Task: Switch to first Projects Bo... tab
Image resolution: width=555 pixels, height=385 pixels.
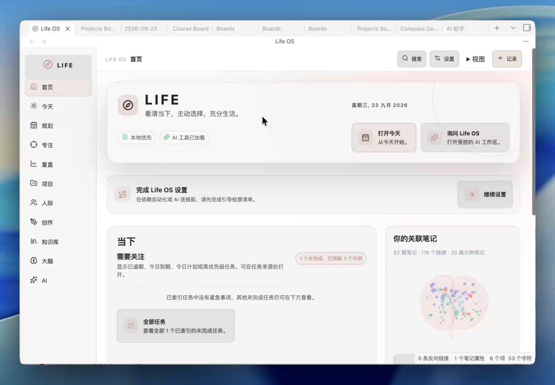Action: pos(98,29)
